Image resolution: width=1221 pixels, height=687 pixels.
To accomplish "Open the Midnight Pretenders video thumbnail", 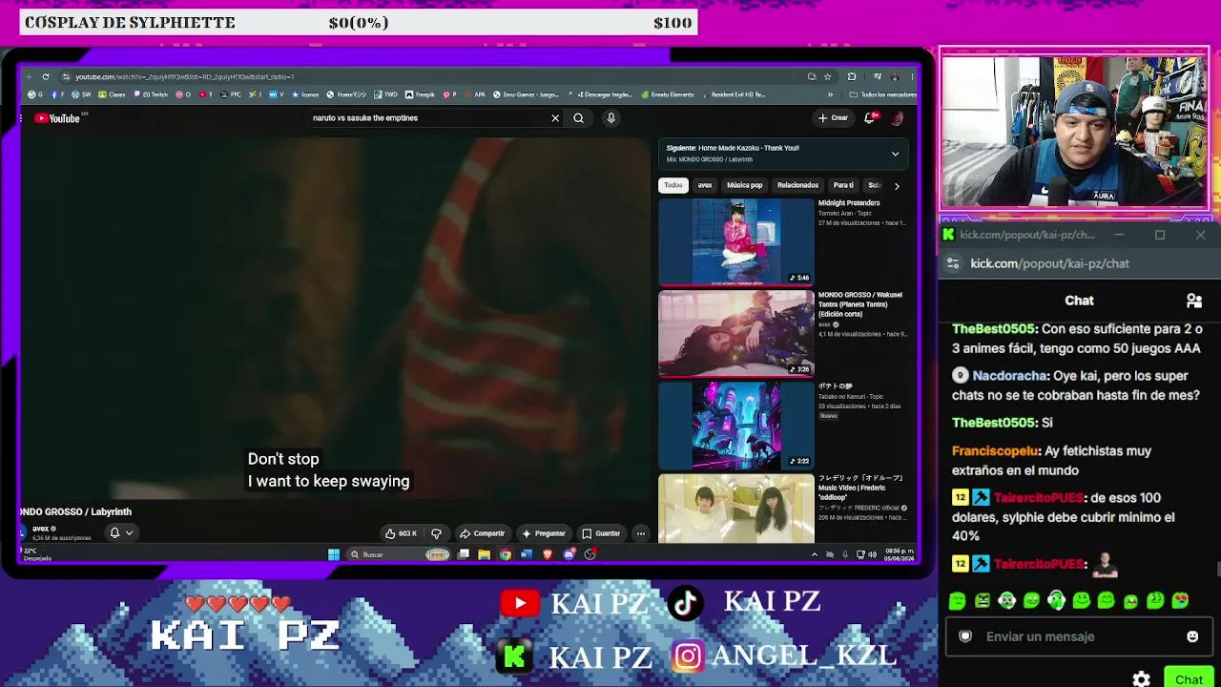I will 735,242.
